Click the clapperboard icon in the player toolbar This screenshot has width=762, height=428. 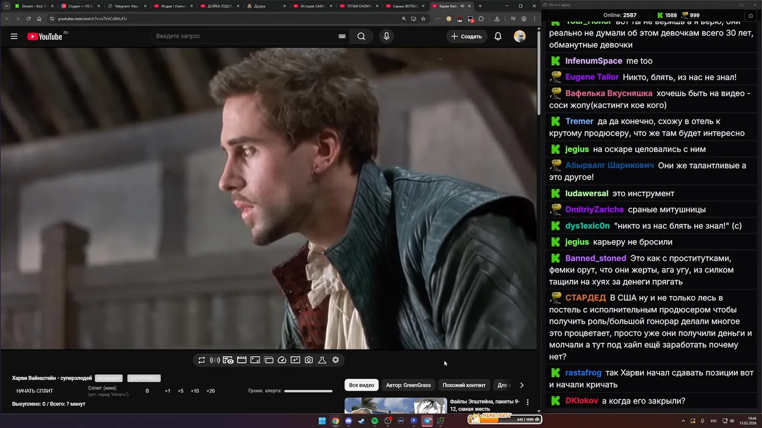[242, 360]
